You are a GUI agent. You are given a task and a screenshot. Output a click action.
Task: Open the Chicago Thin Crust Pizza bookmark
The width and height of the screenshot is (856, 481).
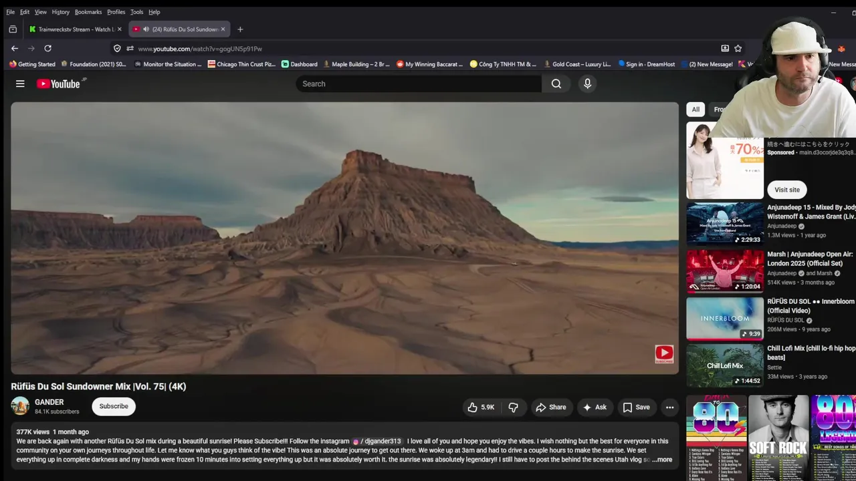coord(241,64)
